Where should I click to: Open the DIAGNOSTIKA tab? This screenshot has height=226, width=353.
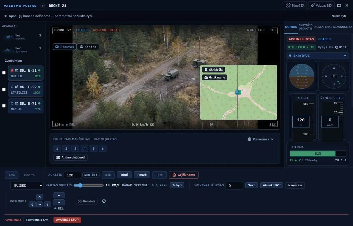point(343,27)
